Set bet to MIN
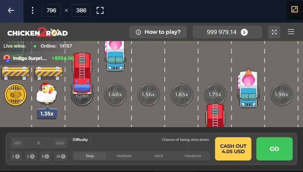 pyautogui.click(x=17, y=143)
